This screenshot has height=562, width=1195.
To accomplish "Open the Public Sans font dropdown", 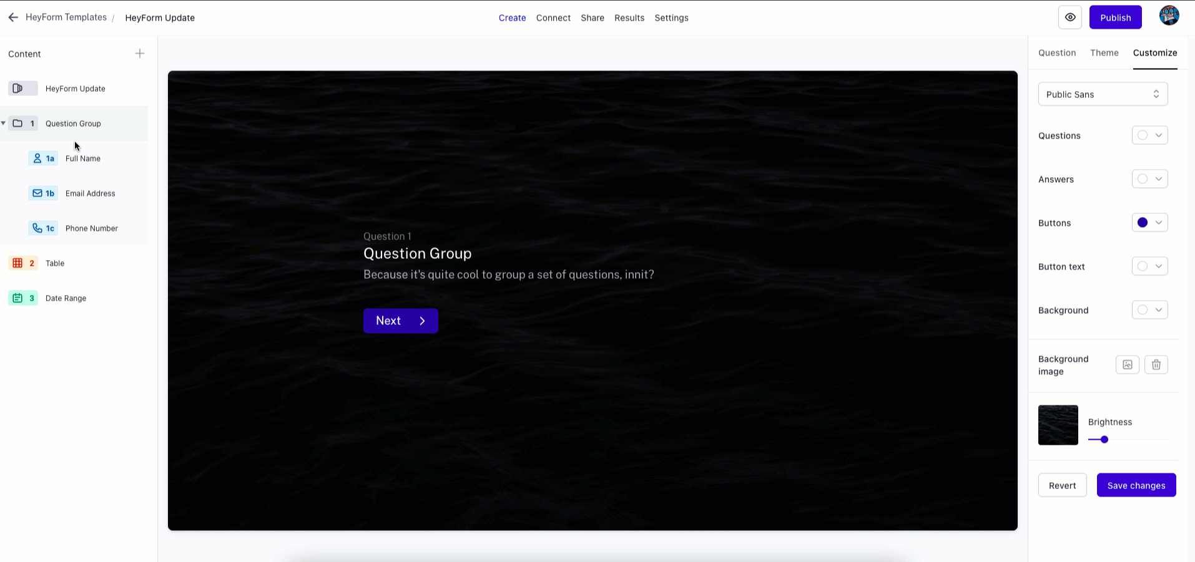I will point(1103,94).
